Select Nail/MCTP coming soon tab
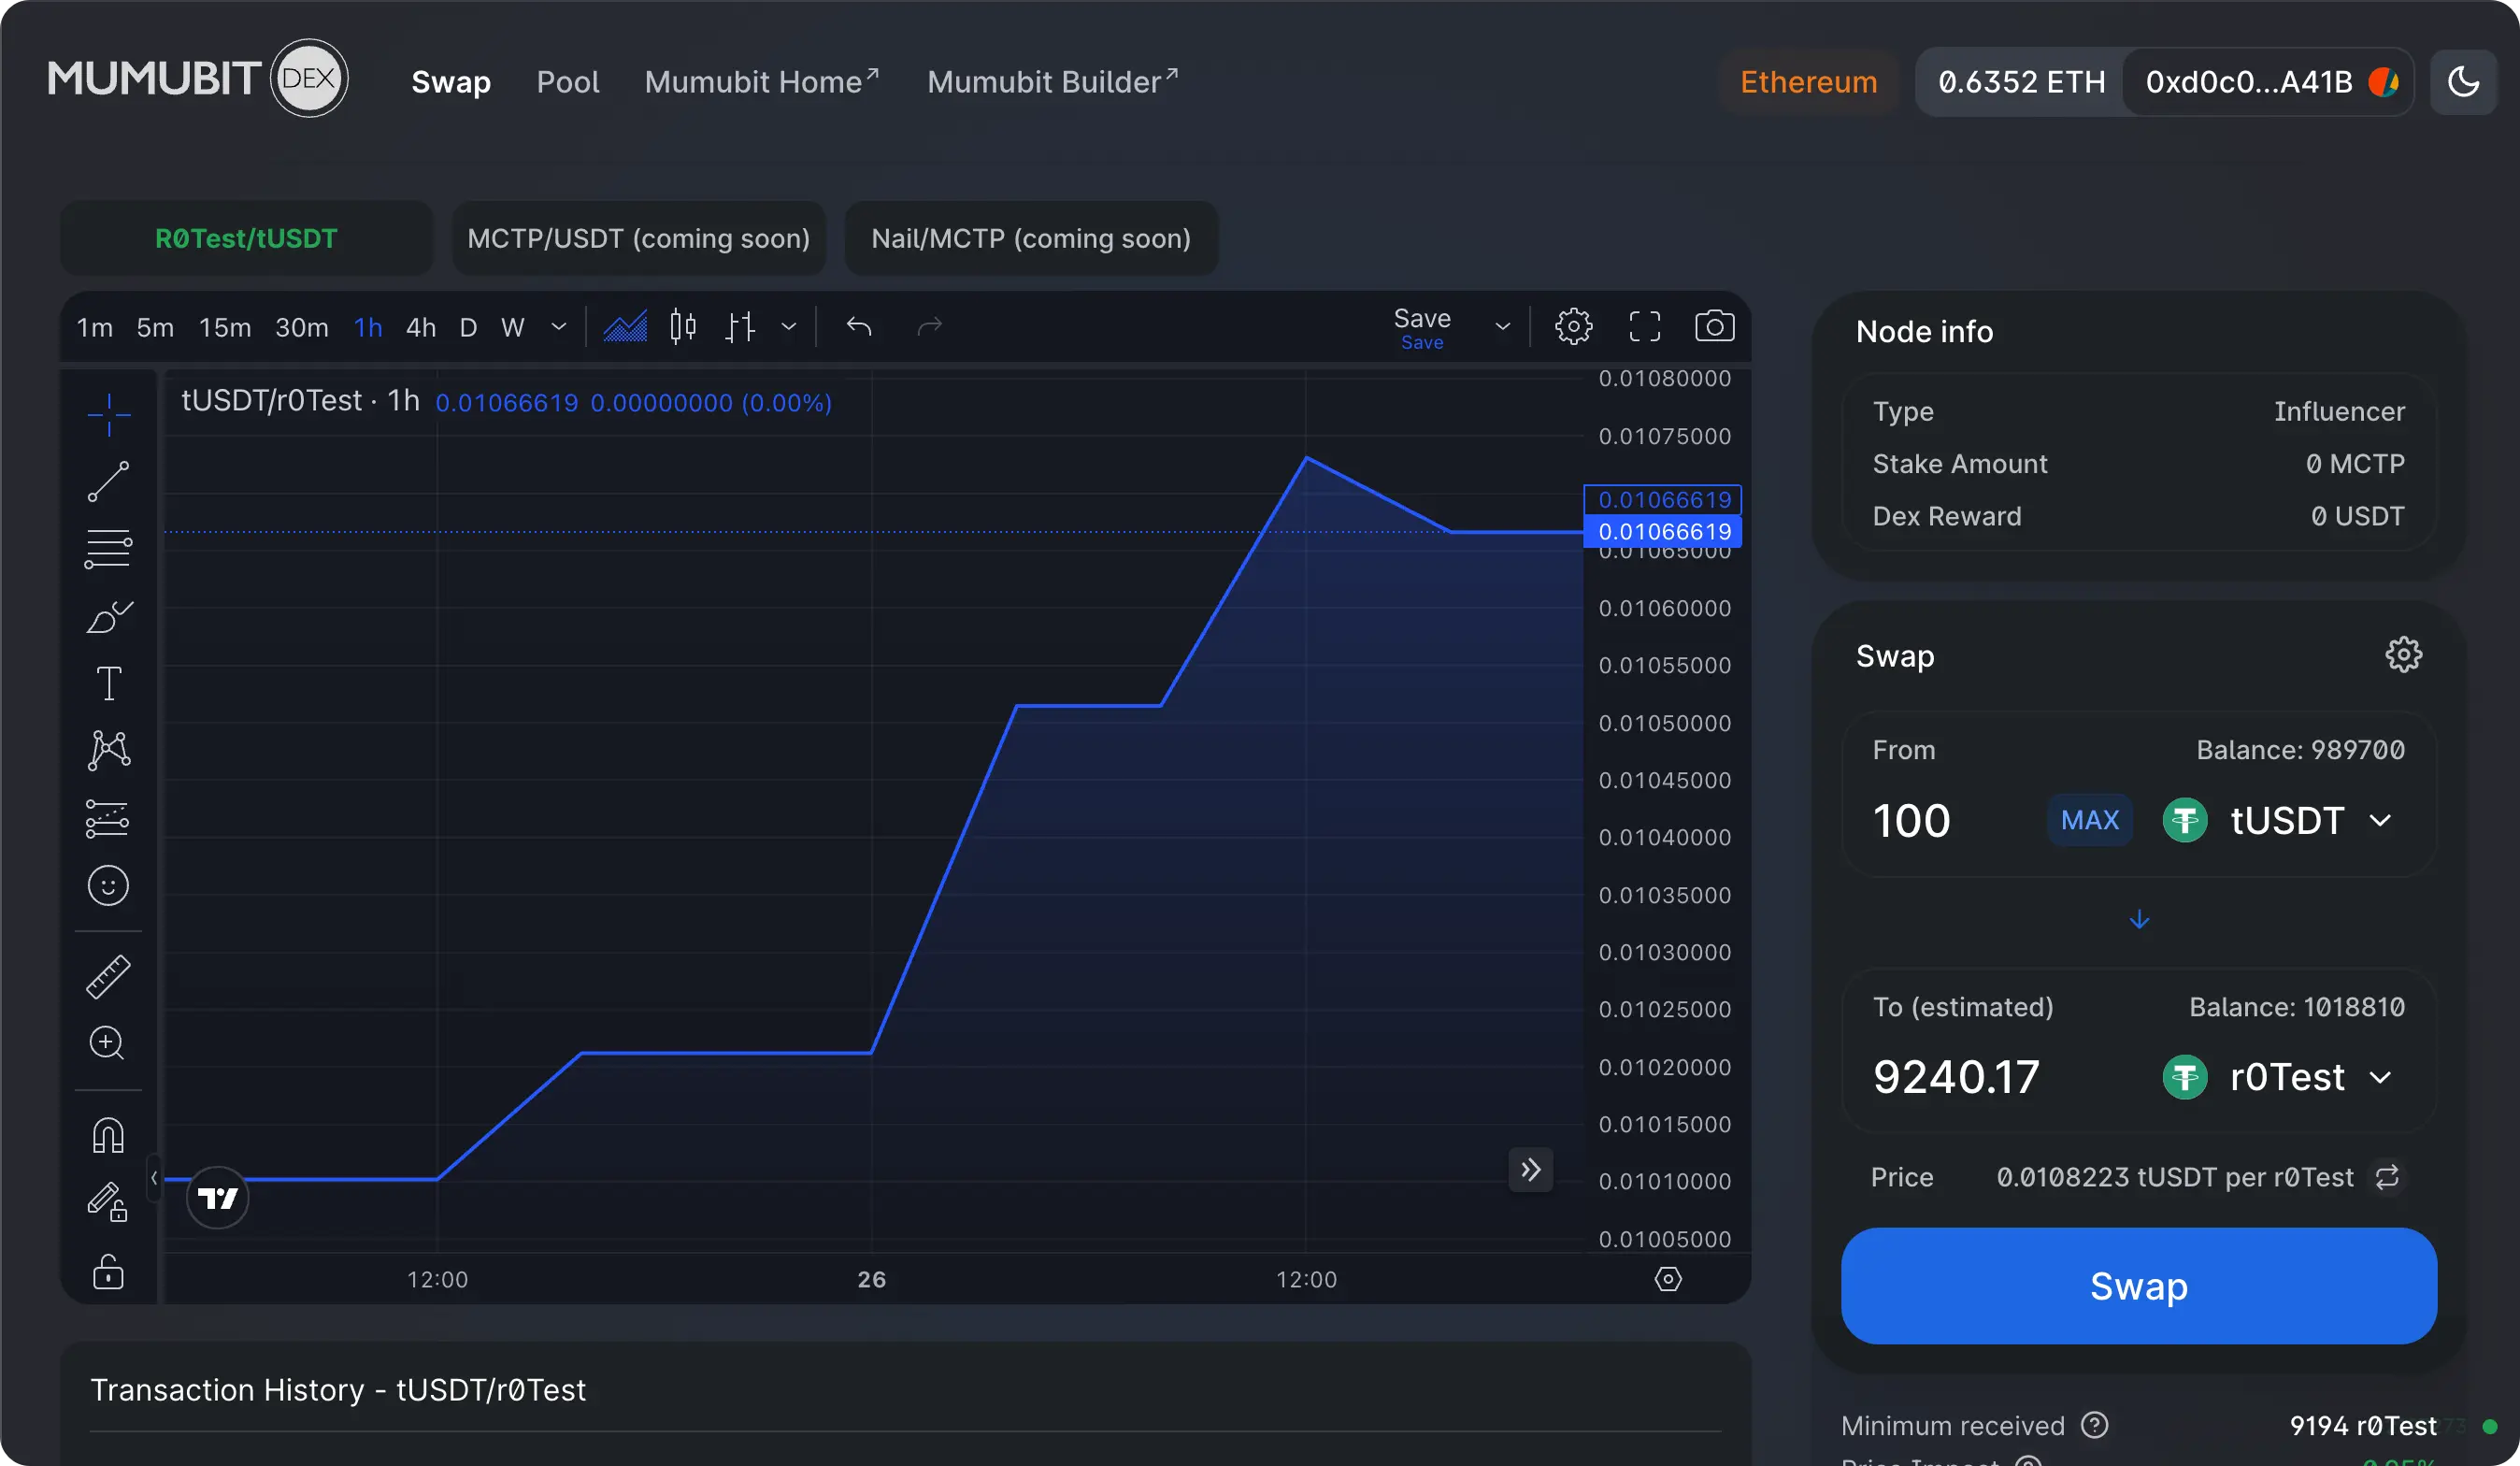This screenshot has width=2520, height=1466. (x=1031, y=238)
